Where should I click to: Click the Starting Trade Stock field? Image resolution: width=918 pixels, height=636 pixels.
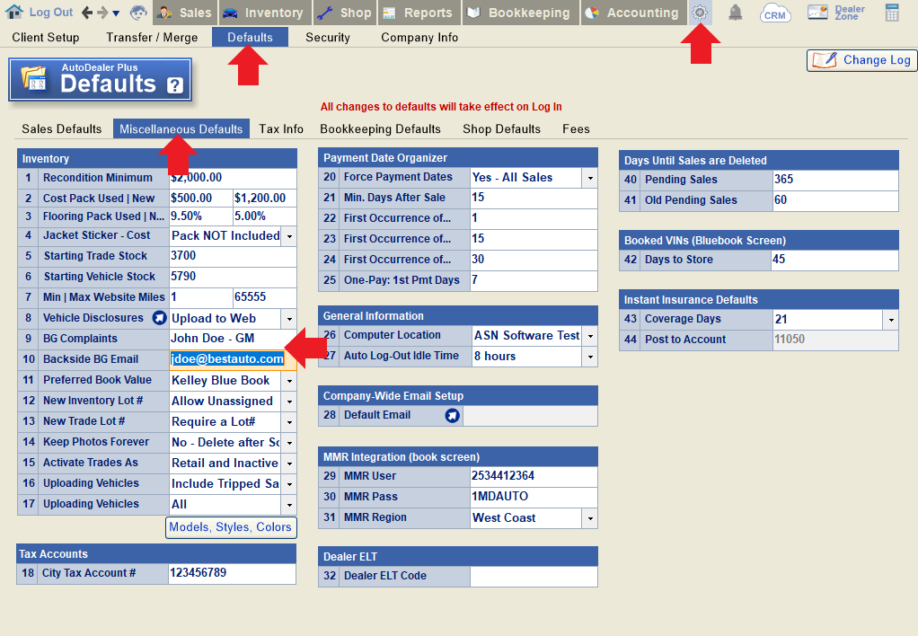click(x=233, y=256)
